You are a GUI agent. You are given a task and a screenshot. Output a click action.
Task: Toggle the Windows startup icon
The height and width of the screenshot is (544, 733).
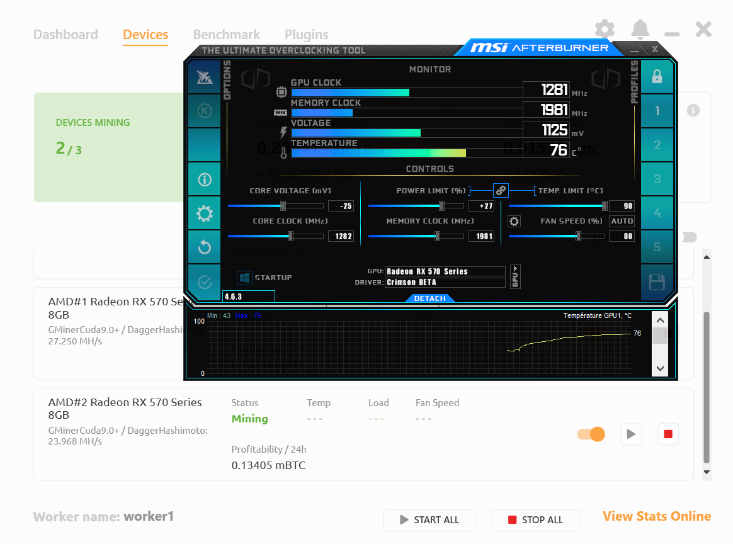click(x=244, y=278)
